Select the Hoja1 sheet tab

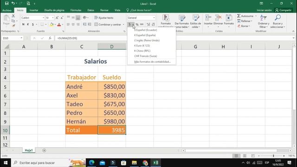point(29,150)
